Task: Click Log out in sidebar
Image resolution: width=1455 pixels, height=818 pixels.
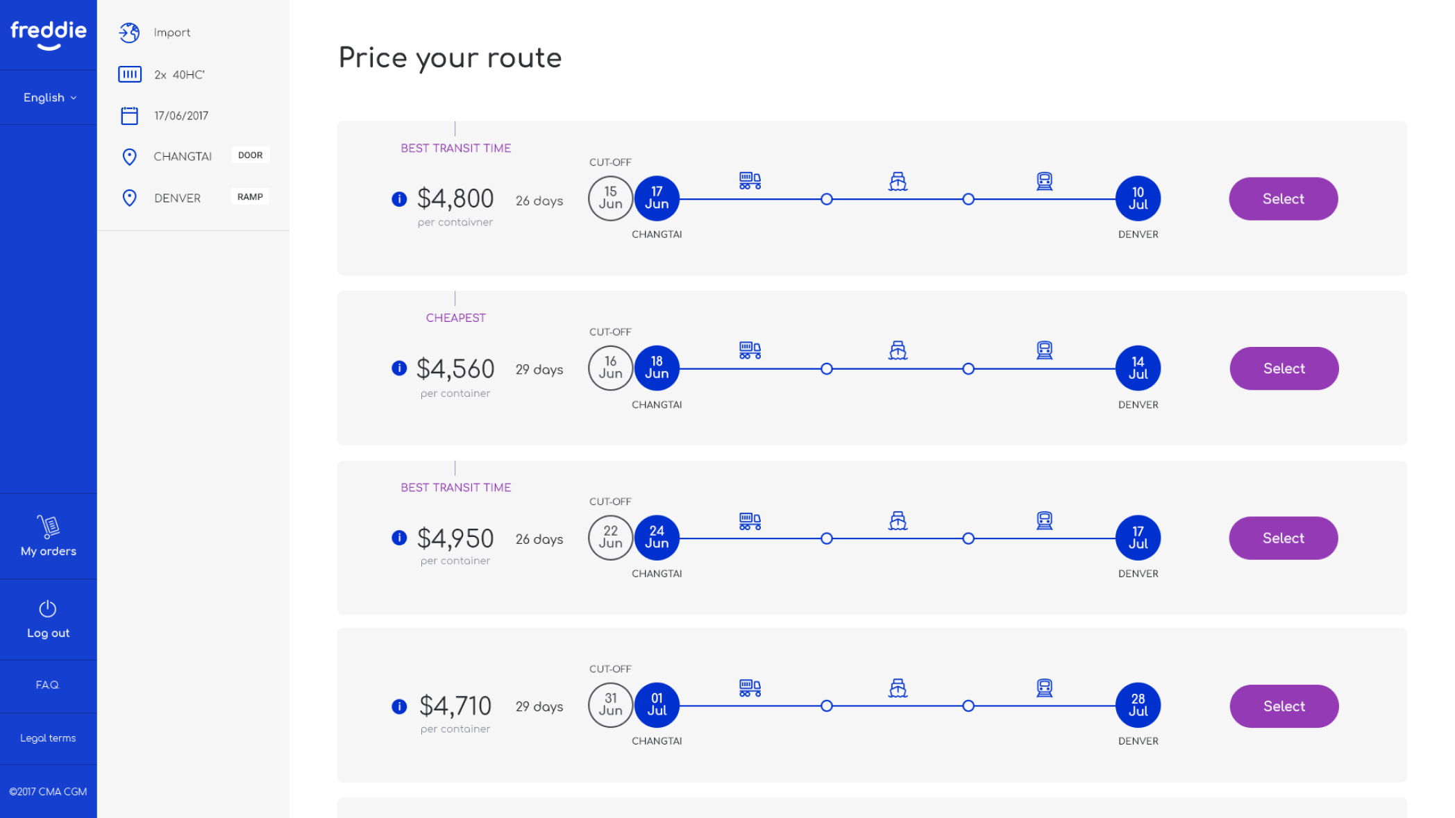Action: pos(49,619)
